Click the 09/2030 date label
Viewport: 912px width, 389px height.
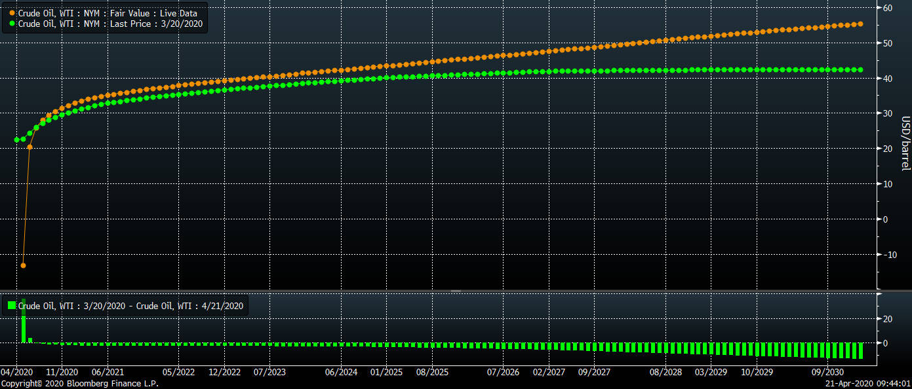pyautogui.click(x=827, y=372)
